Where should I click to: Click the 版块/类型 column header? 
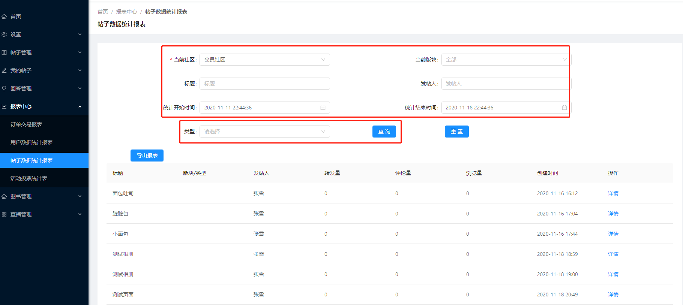coord(195,173)
